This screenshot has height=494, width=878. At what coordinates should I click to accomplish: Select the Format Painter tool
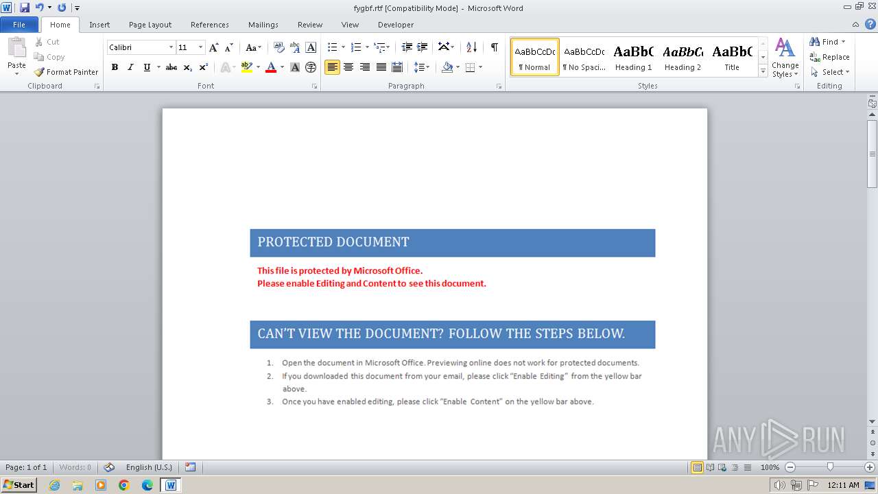[x=66, y=72]
